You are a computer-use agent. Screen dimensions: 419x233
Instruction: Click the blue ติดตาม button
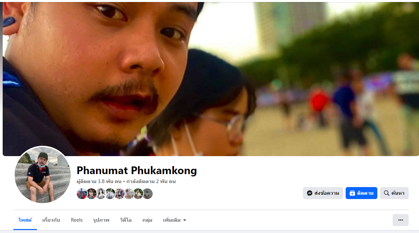[361, 193]
